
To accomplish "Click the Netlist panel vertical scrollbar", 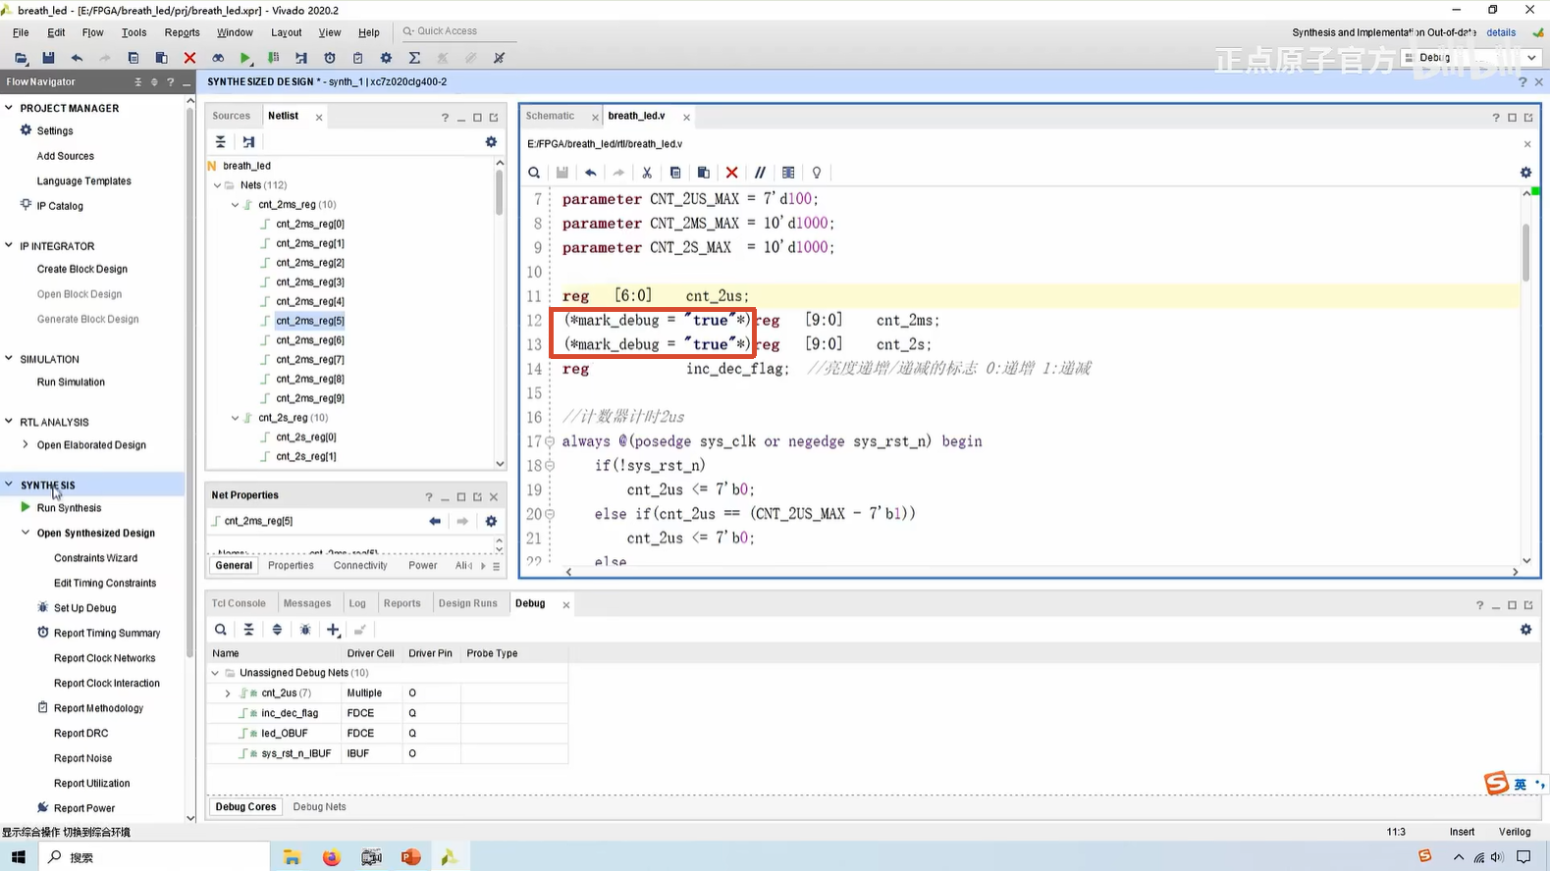I will click(x=500, y=192).
